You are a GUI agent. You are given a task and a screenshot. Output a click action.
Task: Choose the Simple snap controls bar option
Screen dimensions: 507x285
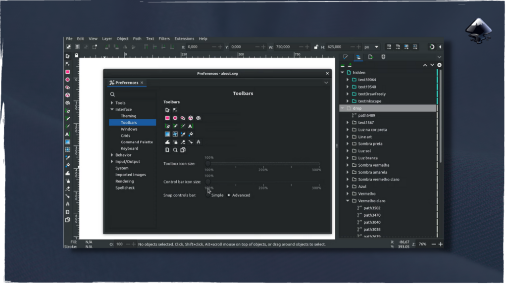[x=215, y=195]
